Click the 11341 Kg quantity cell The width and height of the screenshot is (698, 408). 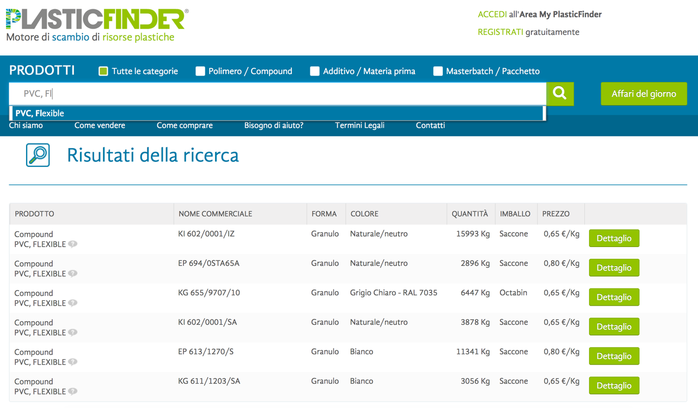[473, 351]
